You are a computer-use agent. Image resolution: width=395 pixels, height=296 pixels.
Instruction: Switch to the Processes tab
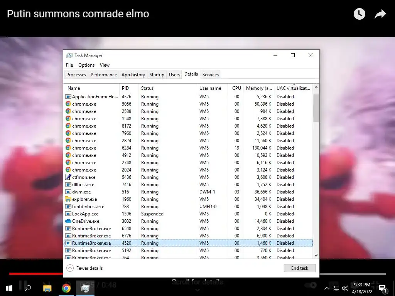tap(76, 74)
